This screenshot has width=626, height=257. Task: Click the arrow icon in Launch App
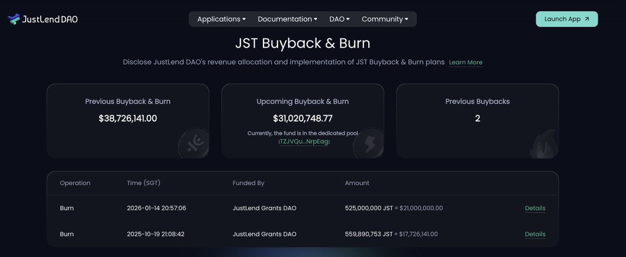point(587,19)
